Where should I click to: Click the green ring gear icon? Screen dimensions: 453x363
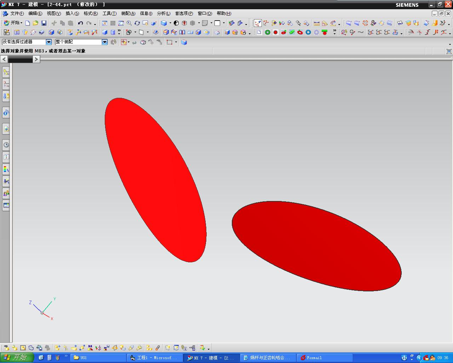[x=268, y=32]
